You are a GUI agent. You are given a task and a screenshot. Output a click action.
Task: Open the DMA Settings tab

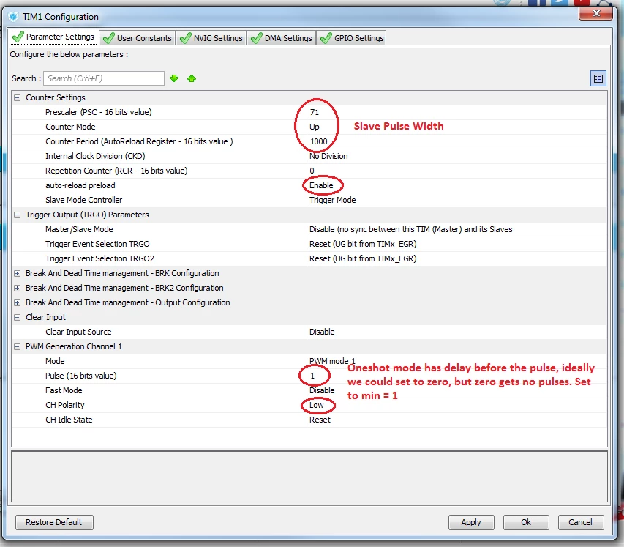point(282,38)
